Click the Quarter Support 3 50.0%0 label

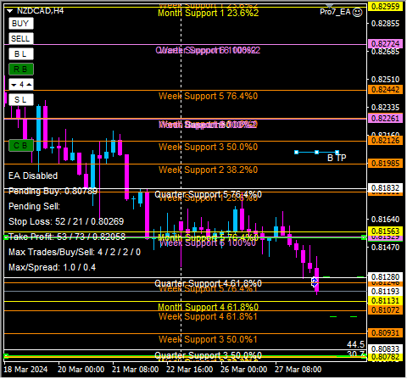point(209,355)
